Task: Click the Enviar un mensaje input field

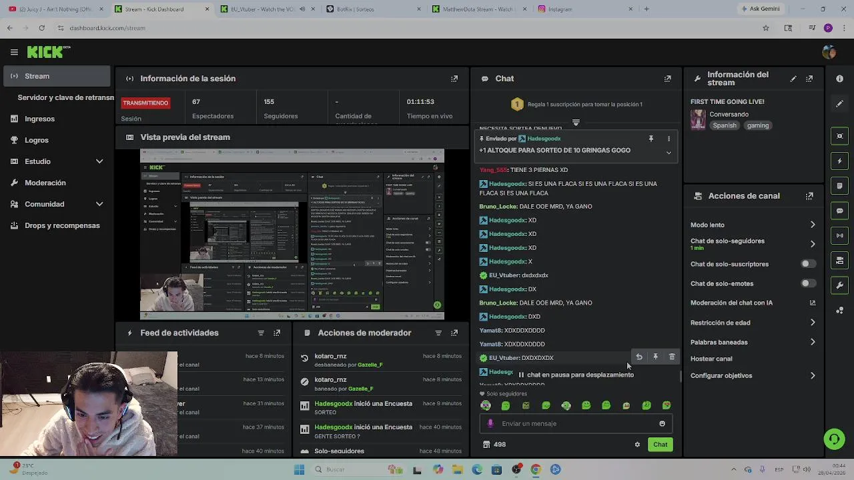Action: point(575,423)
